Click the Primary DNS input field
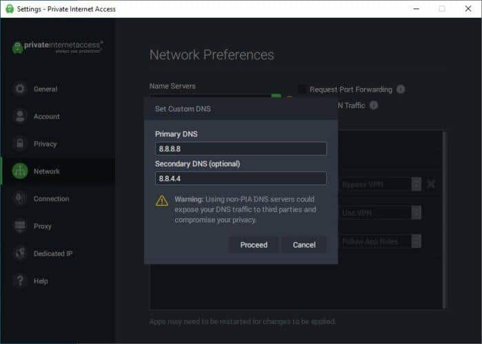This screenshot has height=344, width=482. tap(241, 149)
